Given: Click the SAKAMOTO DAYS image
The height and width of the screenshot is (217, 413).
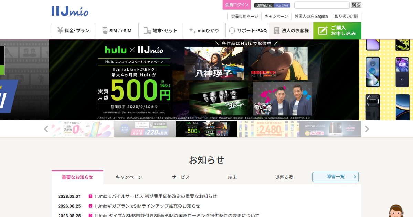Looking at the screenshot, I should point(278,63).
